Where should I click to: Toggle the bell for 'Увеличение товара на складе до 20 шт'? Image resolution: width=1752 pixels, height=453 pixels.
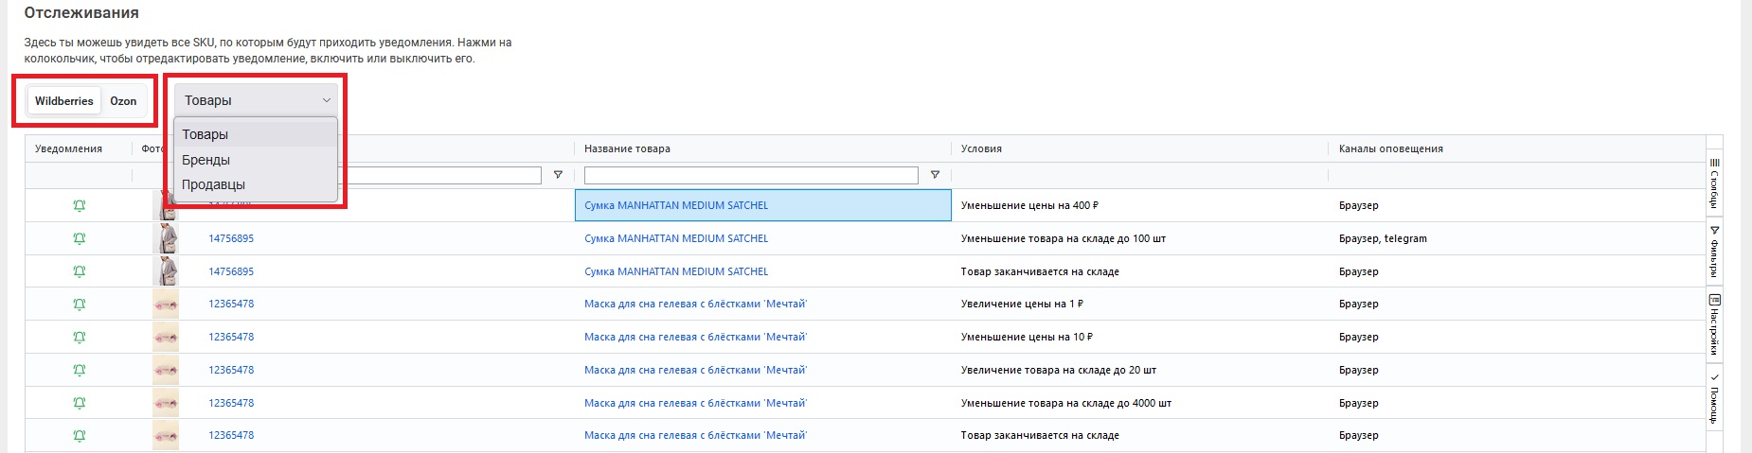pos(80,370)
